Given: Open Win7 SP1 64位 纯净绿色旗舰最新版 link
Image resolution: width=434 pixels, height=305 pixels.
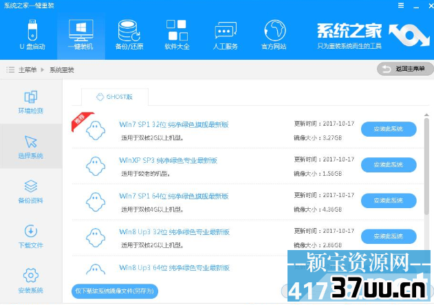Looking at the screenshot, I should tap(174, 196).
